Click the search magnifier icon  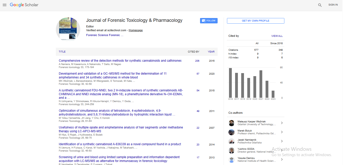pos(320,5)
